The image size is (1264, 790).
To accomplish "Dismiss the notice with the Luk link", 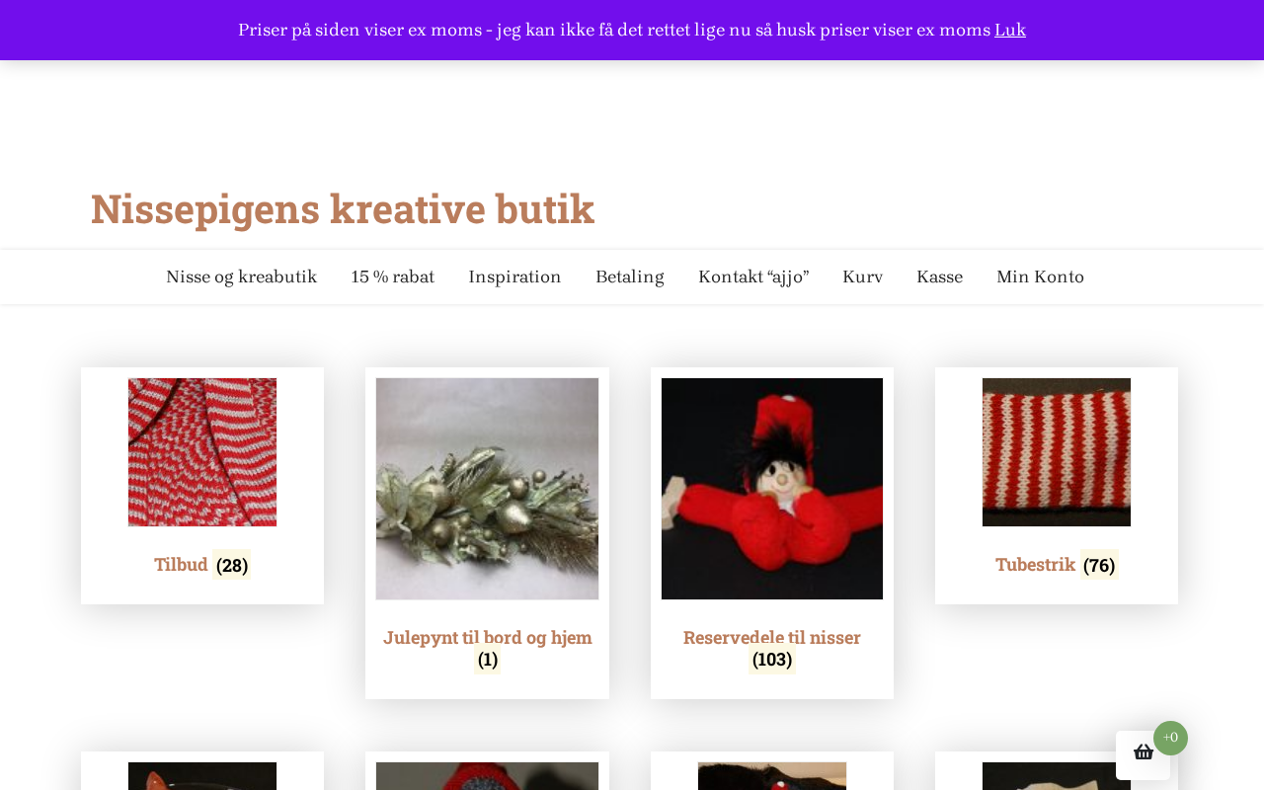I will [1010, 31].
